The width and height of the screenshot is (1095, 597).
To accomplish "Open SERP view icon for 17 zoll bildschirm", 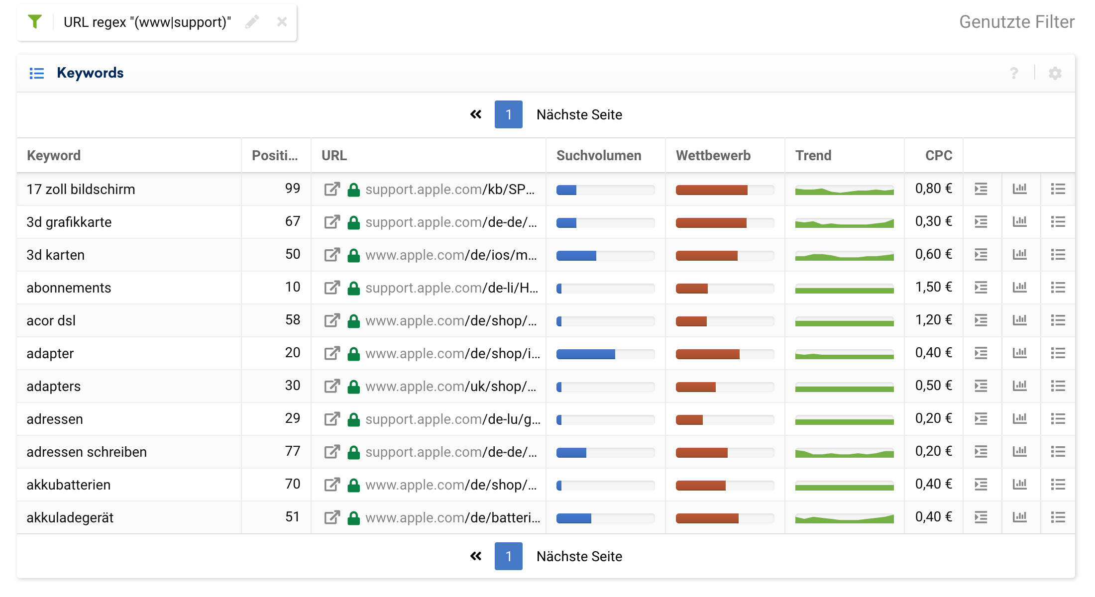I will [x=981, y=189].
